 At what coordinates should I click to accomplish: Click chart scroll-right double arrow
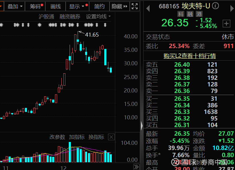tap(136, 167)
